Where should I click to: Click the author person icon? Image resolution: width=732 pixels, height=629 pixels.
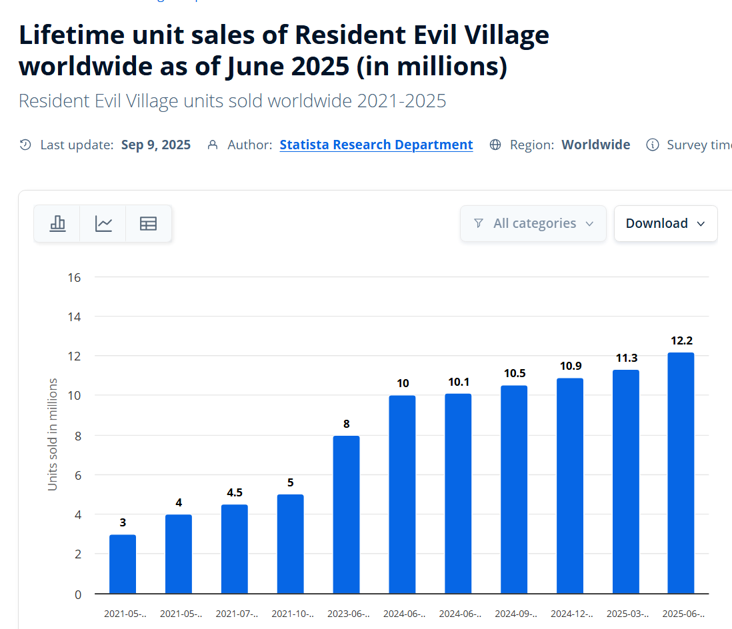(213, 145)
